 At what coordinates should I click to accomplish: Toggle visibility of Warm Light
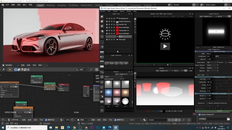click(107, 39)
